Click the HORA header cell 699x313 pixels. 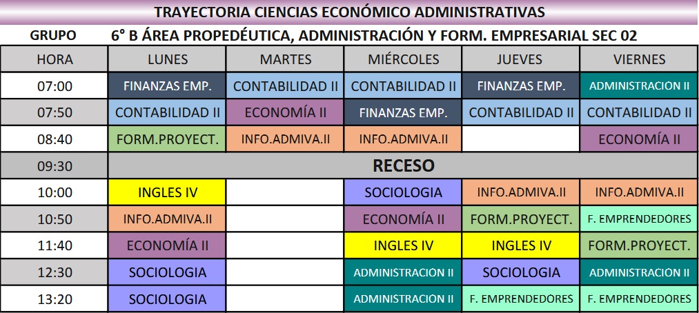coord(54,60)
